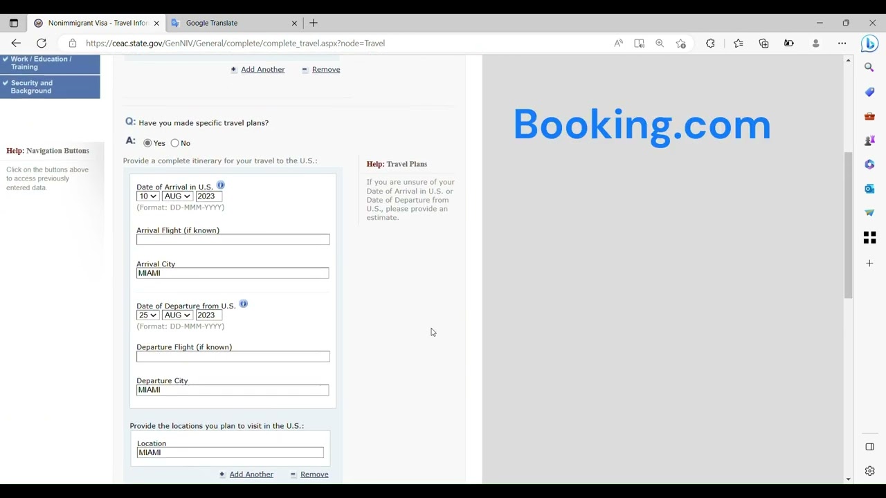Click the upper Add Another link

pos(263,70)
